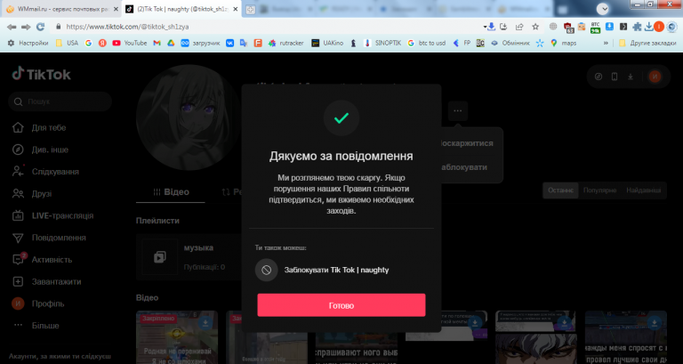Reload the page
This screenshot has width=683, height=364.
(40, 27)
